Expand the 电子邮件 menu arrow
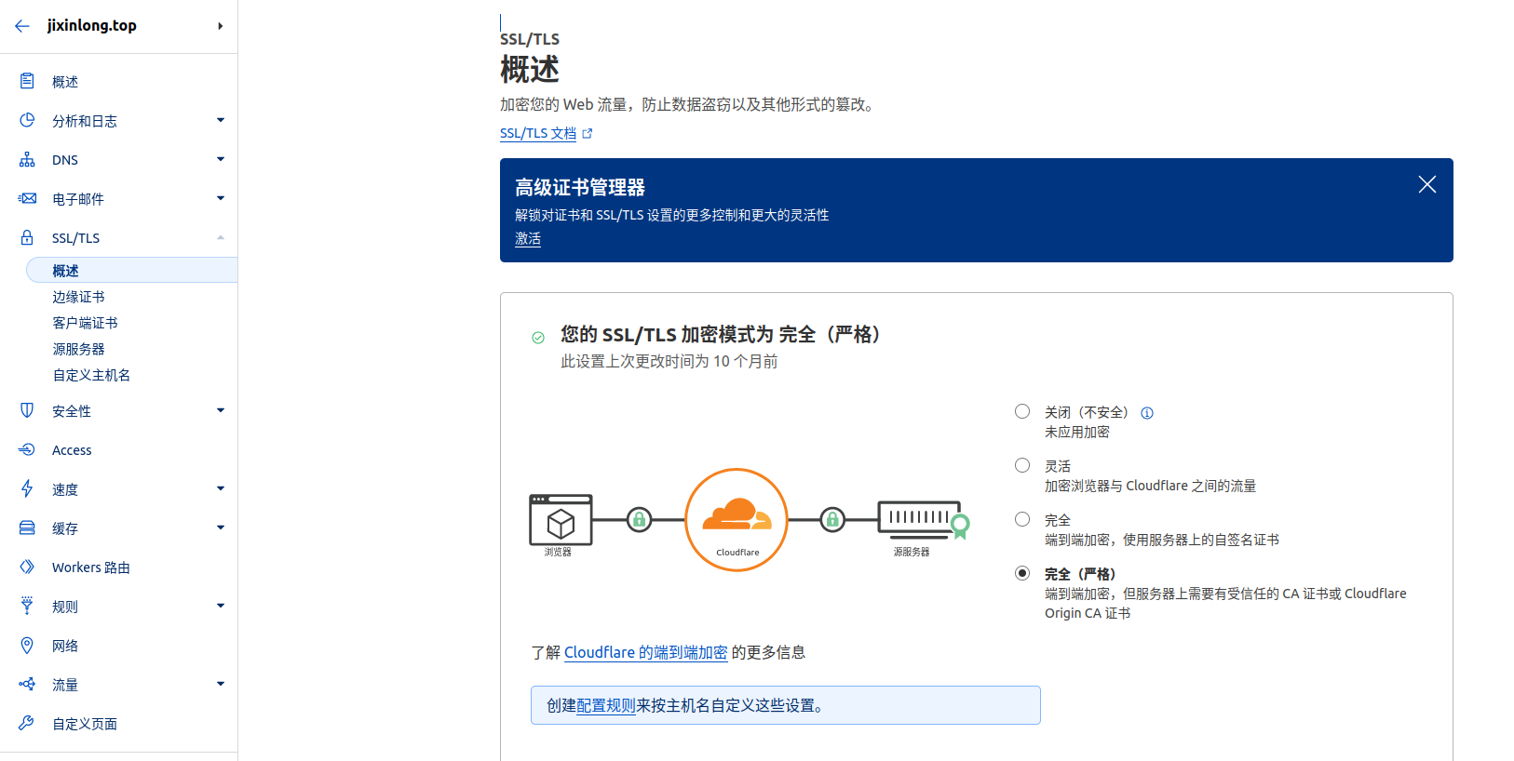1514x761 pixels. (x=221, y=198)
